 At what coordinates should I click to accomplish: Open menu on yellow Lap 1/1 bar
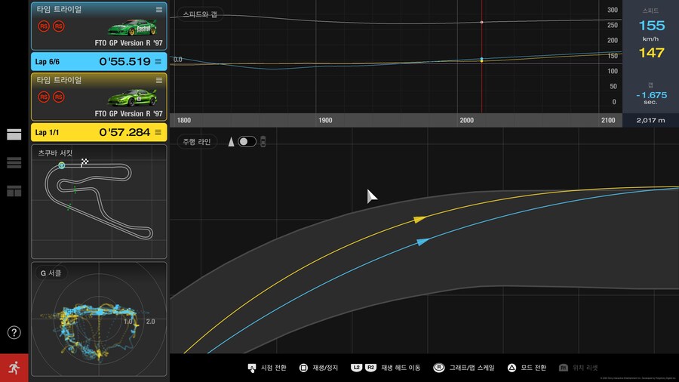pos(158,132)
